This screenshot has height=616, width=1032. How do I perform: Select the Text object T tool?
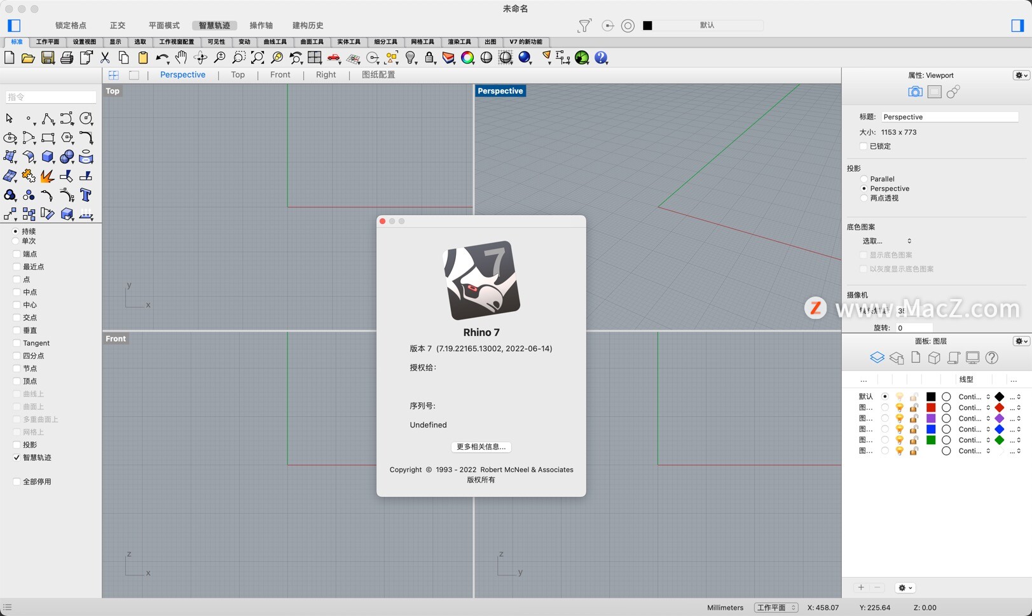86,195
